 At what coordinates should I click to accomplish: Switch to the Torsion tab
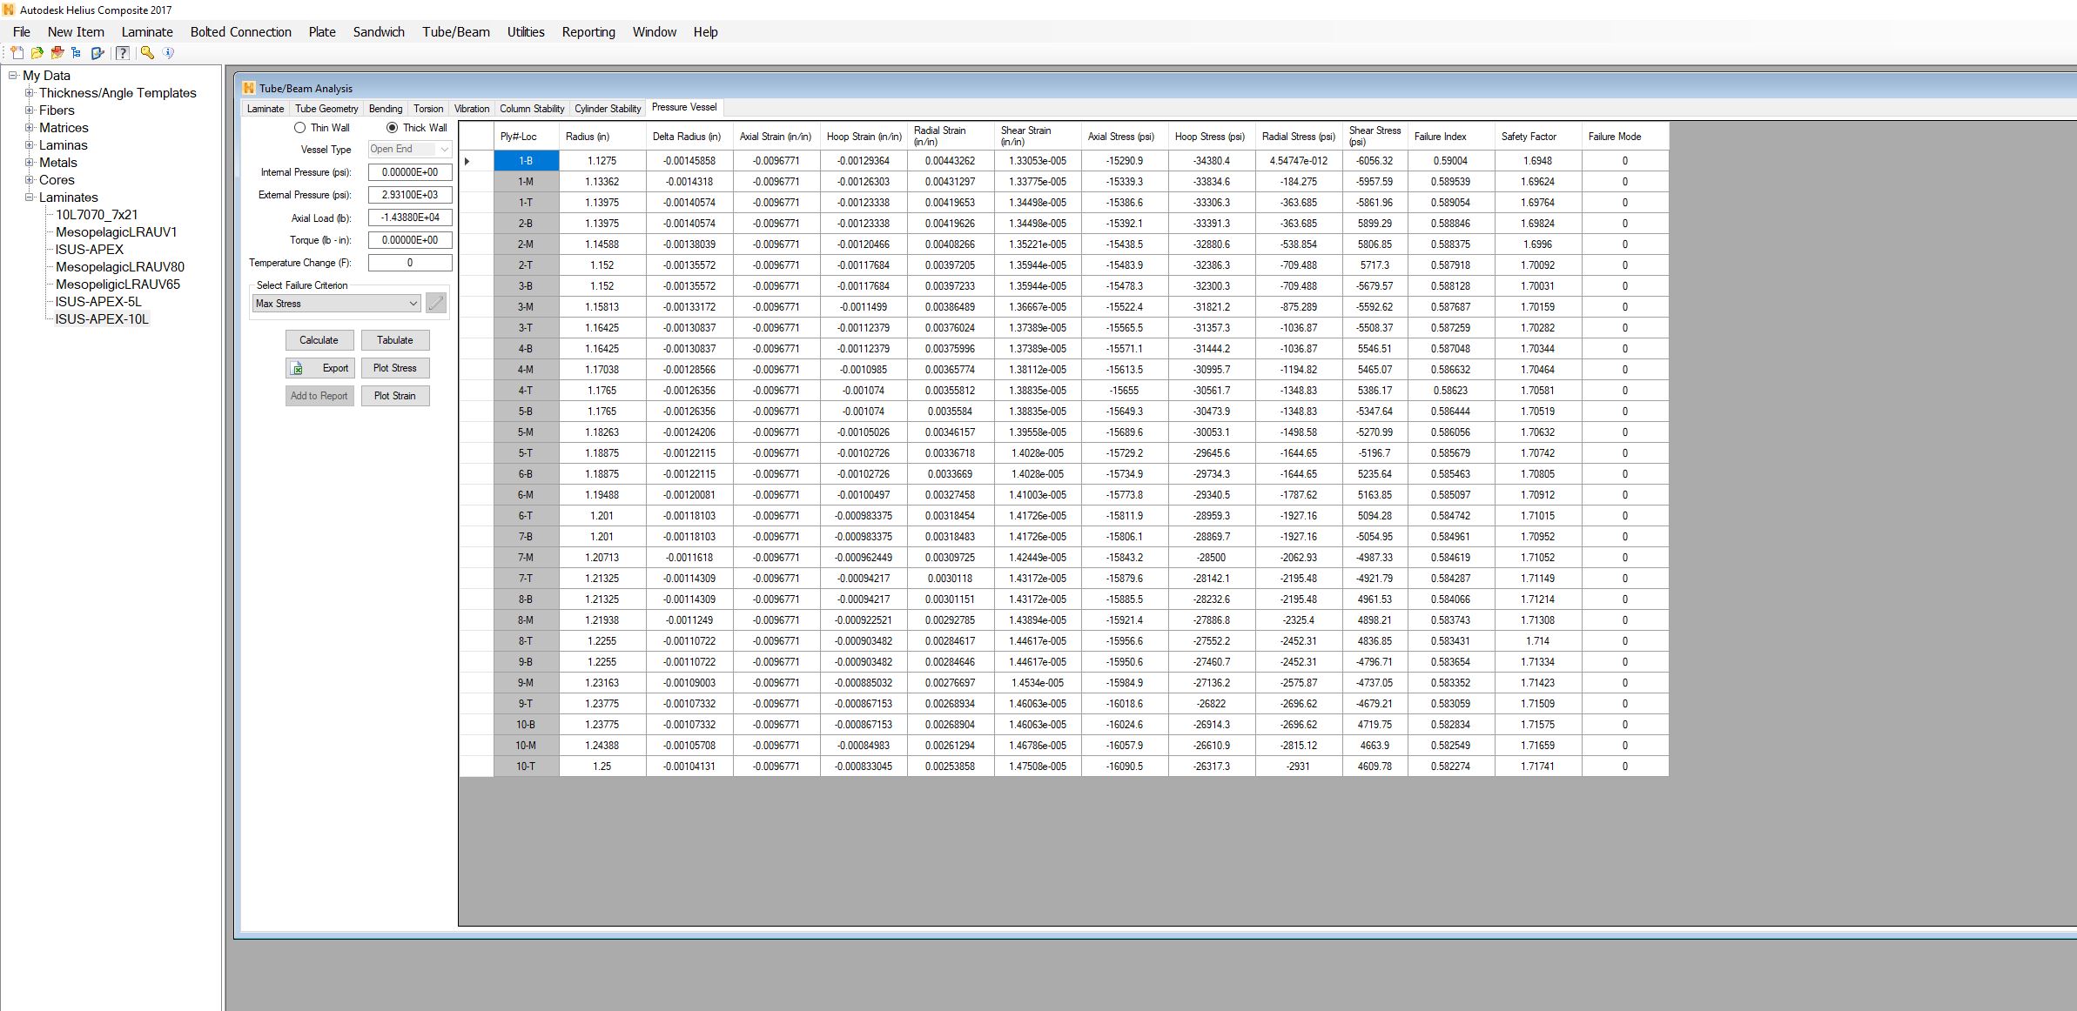pyautogui.click(x=428, y=109)
